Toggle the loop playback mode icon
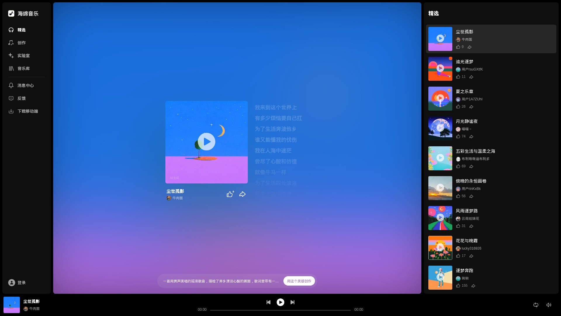Viewport: 561px width, 316px height. 536,305
